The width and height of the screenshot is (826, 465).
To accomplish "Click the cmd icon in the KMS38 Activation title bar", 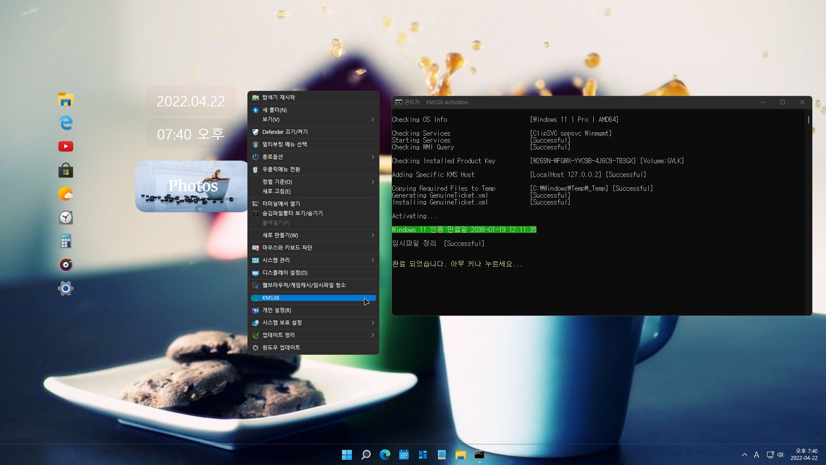I will coord(399,102).
